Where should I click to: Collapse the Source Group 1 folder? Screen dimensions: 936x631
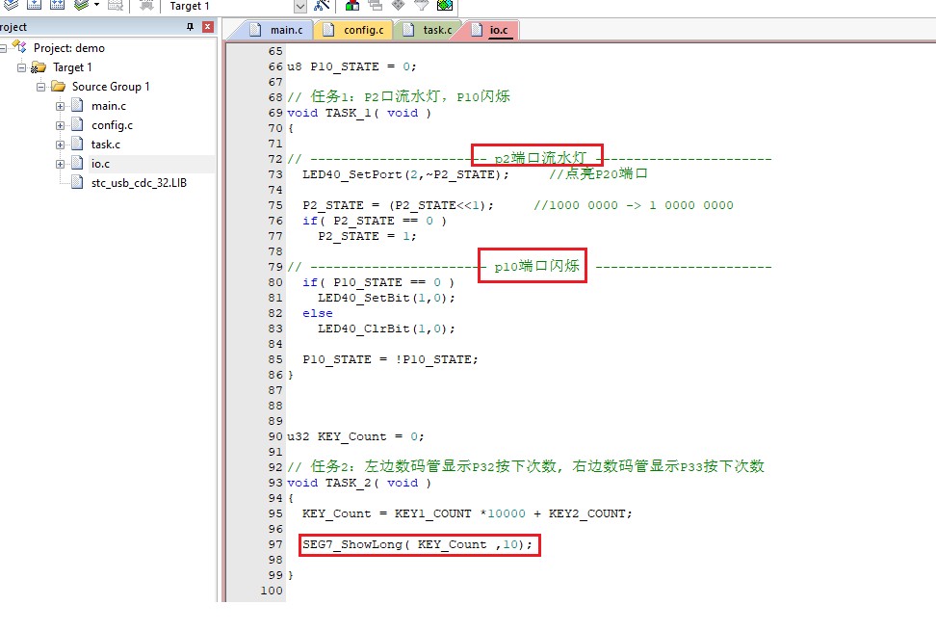click(x=40, y=87)
